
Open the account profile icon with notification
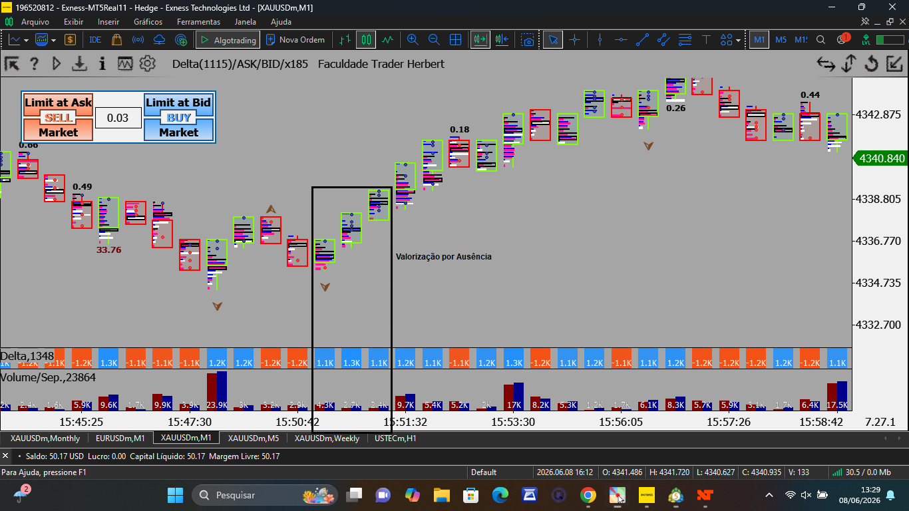[842, 39]
